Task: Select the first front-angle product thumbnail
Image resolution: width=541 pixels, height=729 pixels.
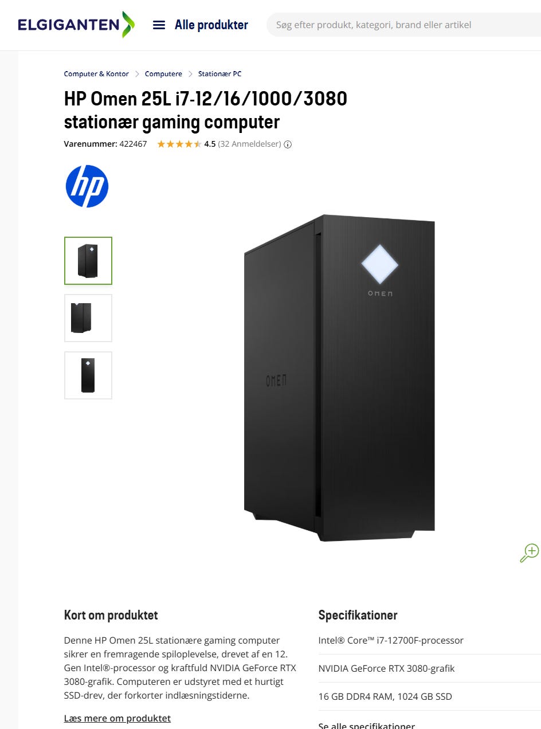Action: coord(88,261)
